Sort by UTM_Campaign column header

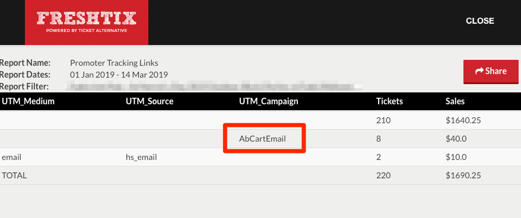[268, 101]
